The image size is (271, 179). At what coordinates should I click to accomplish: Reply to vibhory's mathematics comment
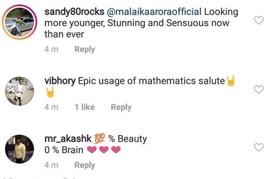[x=121, y=107]
